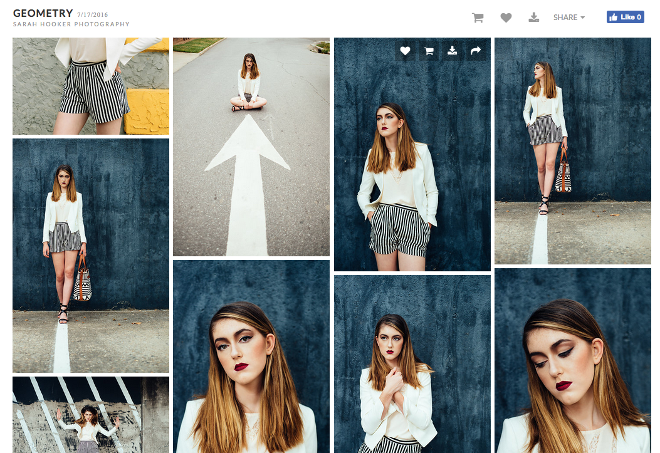This screenshot has width=660, height=453.
Task: Favorite the hovered photo with heart overlay icon
Action: 405,51
